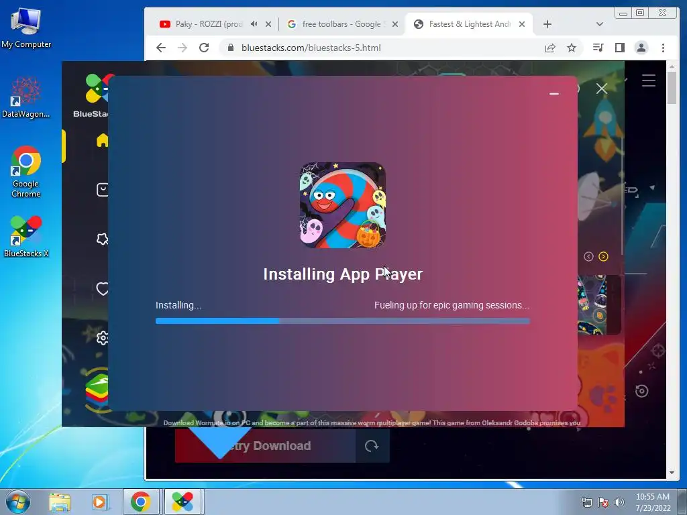This screenshot has height=515, width=687.
Task: Open BlueStacks X hamburger menu
Action: tap(649, 80)
